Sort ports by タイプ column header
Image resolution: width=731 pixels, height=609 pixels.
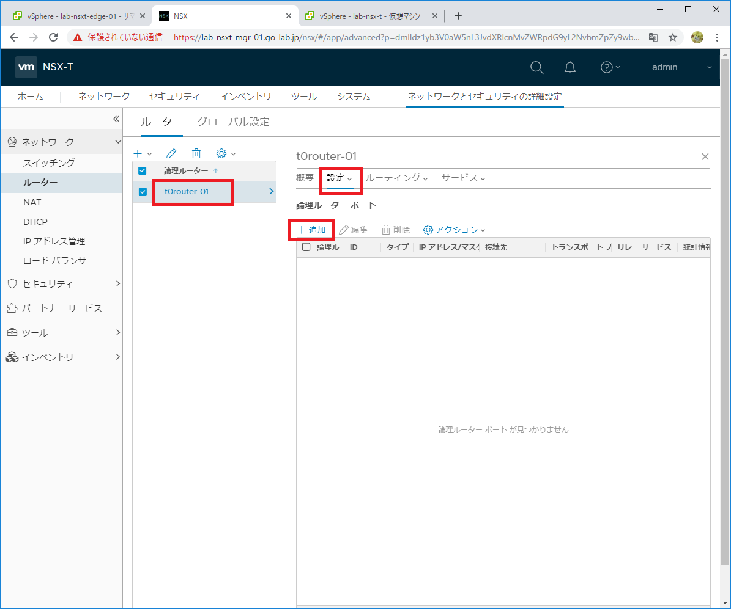pos(397,247)
